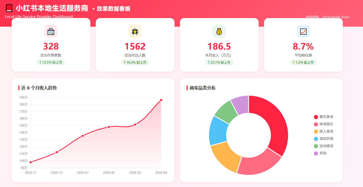Click the starburst icon above 总合作达人数
This screenshot has width=363, height=187.
(135, 31)
